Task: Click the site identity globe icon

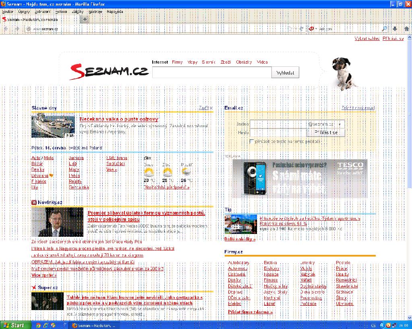Action: [x=29, y=29]
